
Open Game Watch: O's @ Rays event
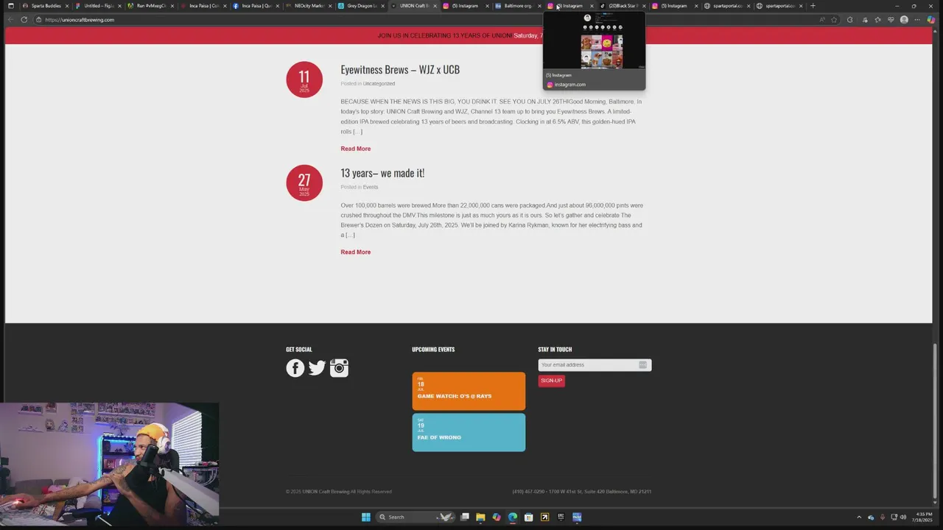pos(469,392)
